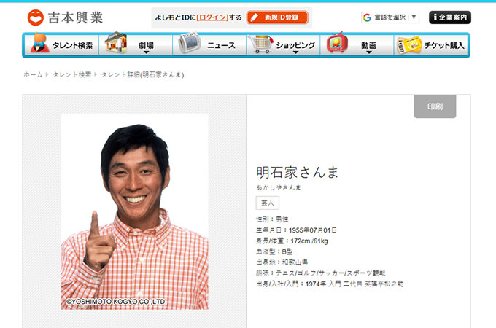The height and width of the screenshot is (328, 496).
Task: Open the 言語を選択 language dropdown
Action: click(390, 17)
